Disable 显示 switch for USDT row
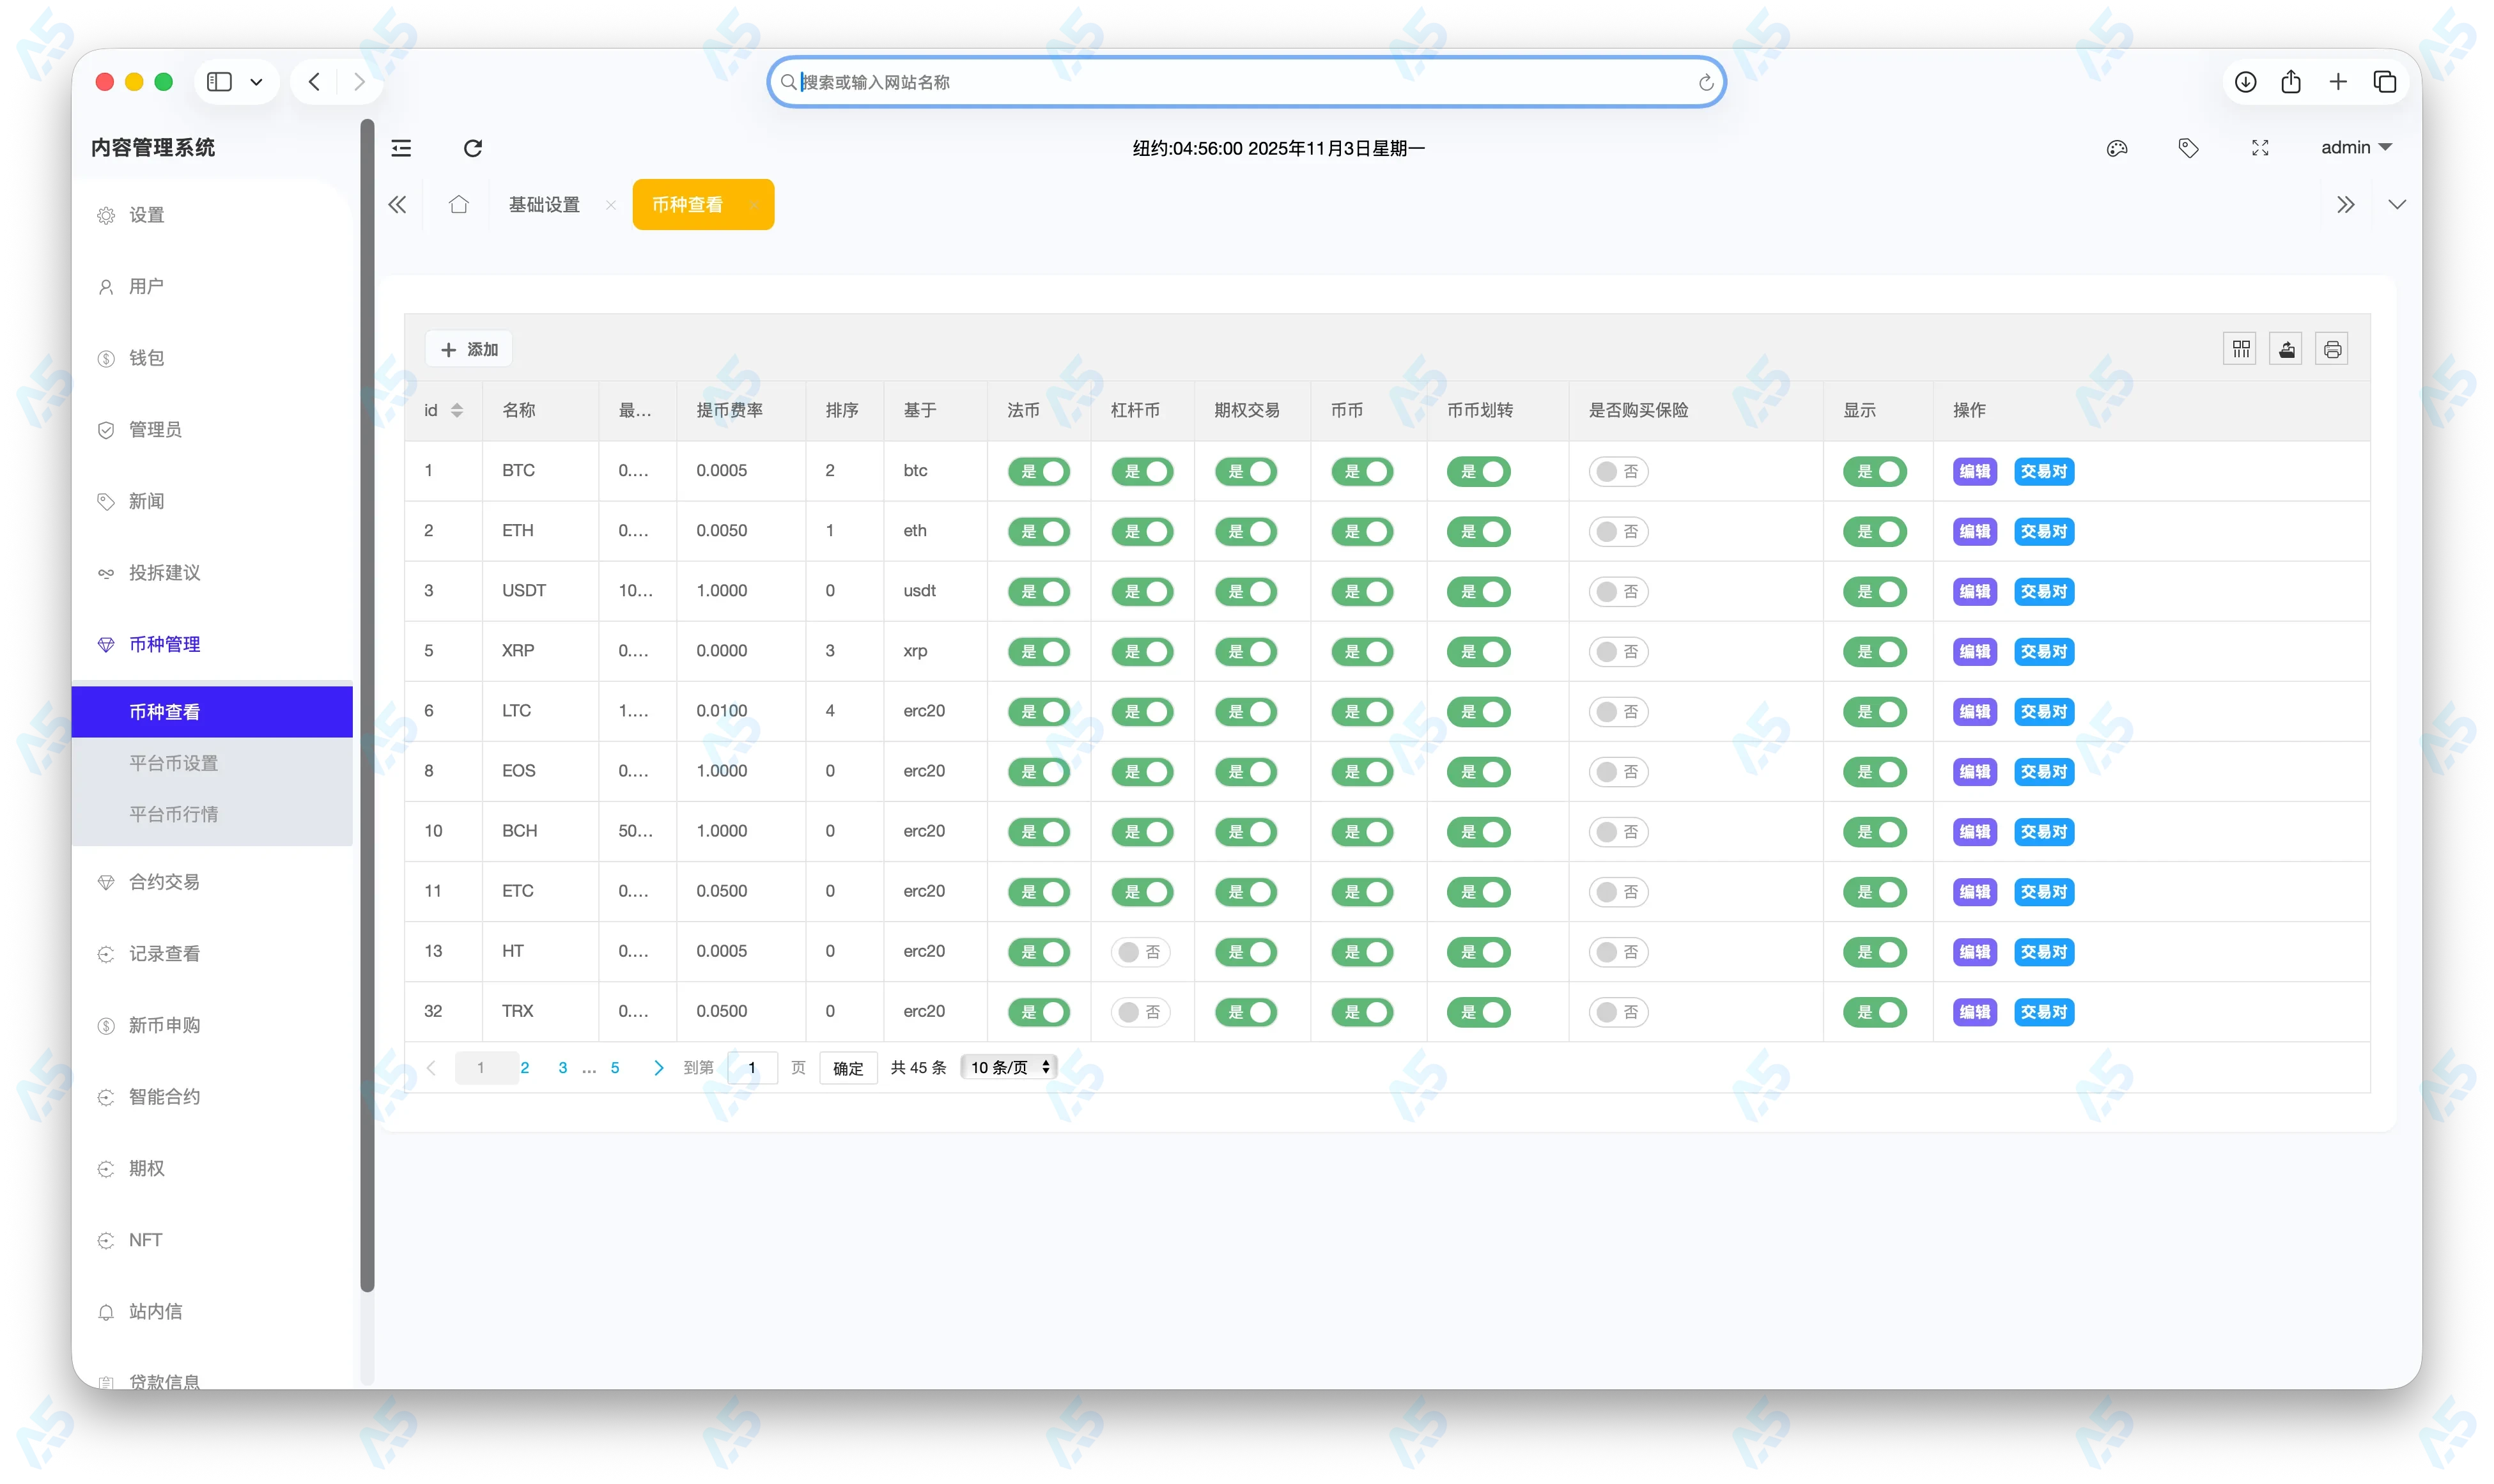The width and height of the screenshot is (2494, 1484). coord(1875,591)
